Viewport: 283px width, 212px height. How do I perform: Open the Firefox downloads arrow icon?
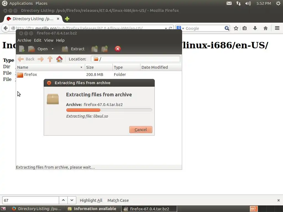point(255,28)
